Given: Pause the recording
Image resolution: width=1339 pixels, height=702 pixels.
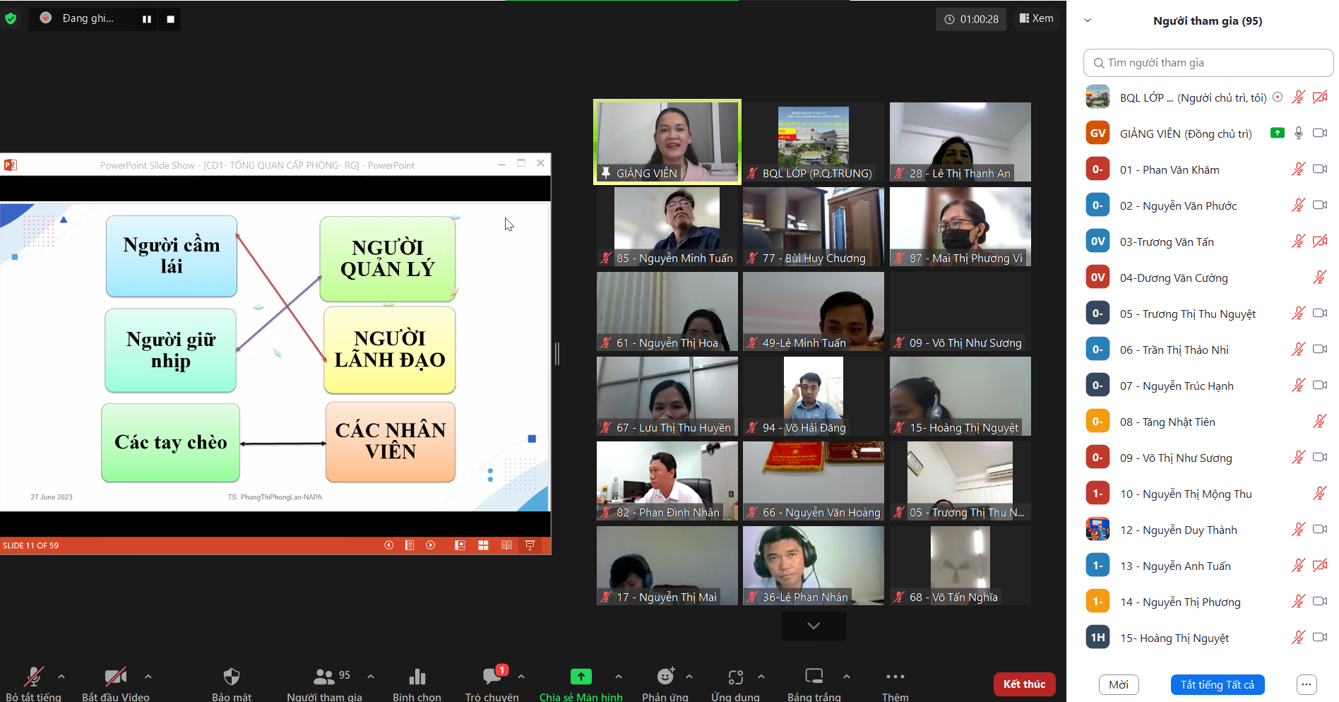Looking at the screenshot, I should [x=147, y=19].
